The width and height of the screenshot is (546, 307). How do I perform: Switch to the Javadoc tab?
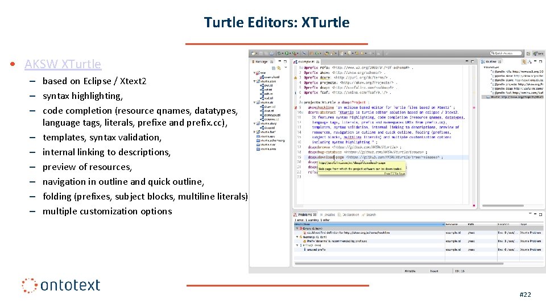[328, 215]
